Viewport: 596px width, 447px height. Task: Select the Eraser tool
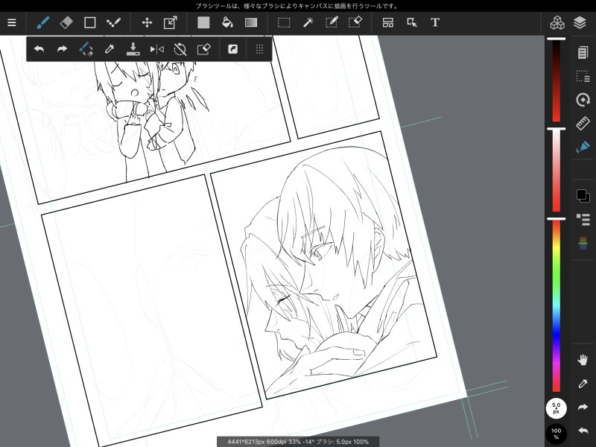click(x=66, y=23)
